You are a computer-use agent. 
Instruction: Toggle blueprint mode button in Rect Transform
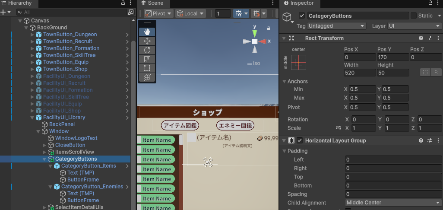click(425, 73)
